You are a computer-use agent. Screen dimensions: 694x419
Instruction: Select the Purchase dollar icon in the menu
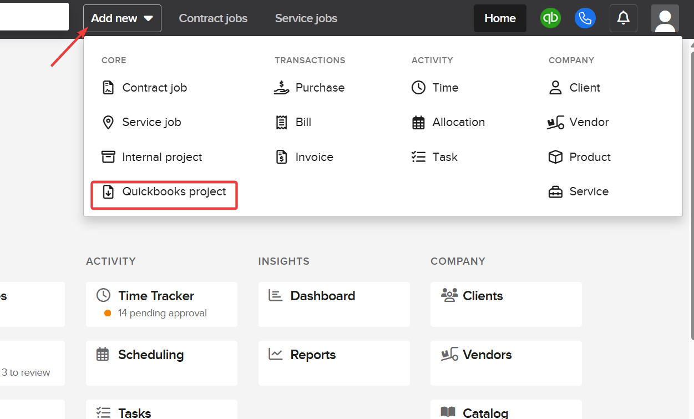281,87
